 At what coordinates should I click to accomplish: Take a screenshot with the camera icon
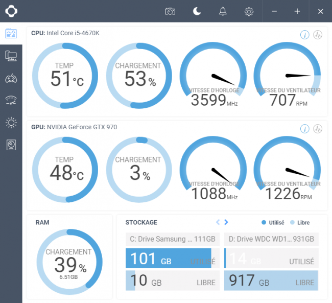click(x=170, y=11)
